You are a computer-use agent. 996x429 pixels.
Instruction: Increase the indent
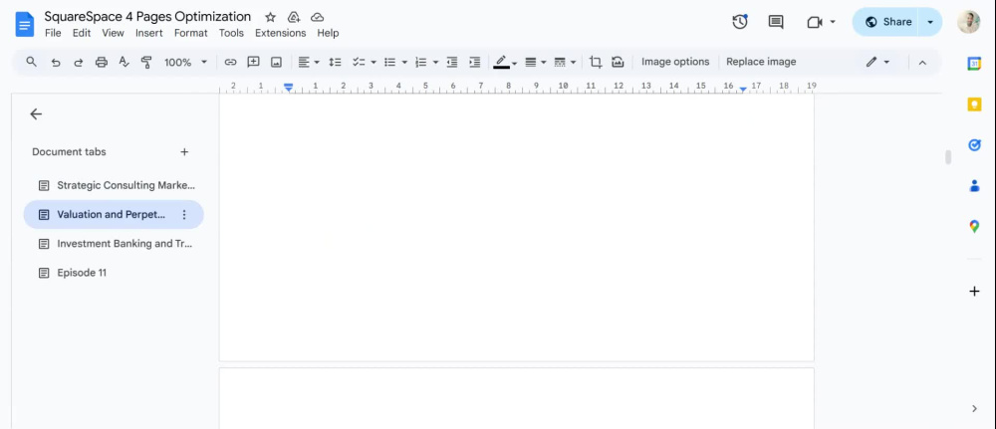tap(474, 62)
